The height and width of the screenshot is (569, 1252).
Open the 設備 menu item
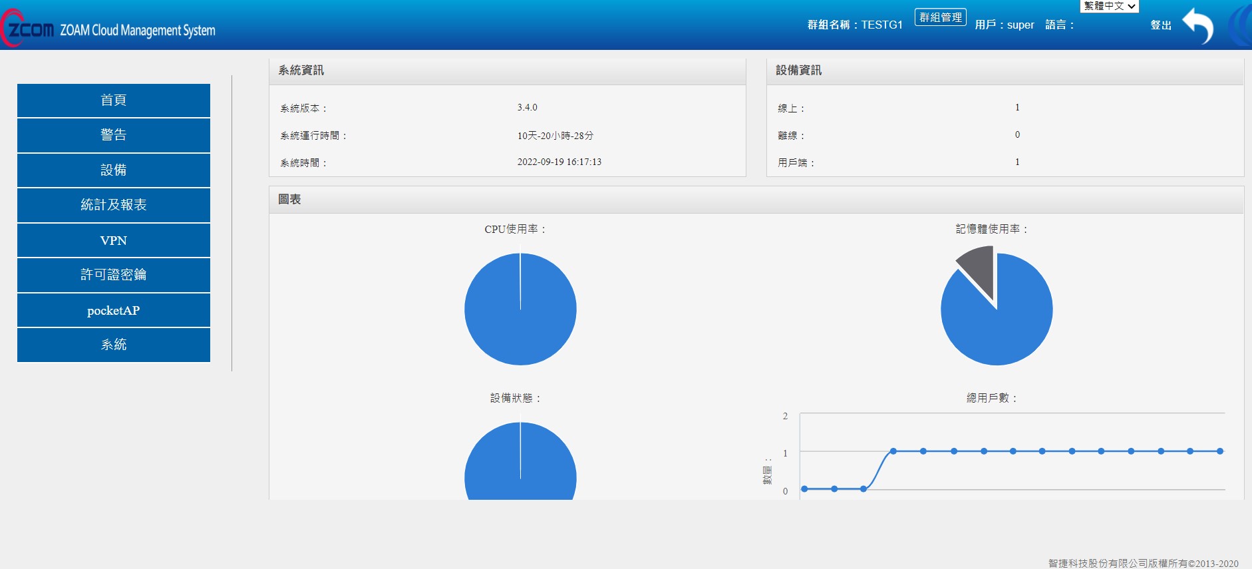[114, 170]
